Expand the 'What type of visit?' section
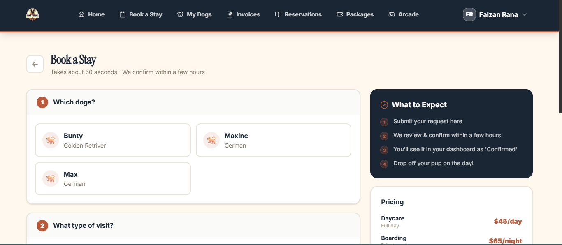Viewport: 562px width, 245px height. (193, 225)
